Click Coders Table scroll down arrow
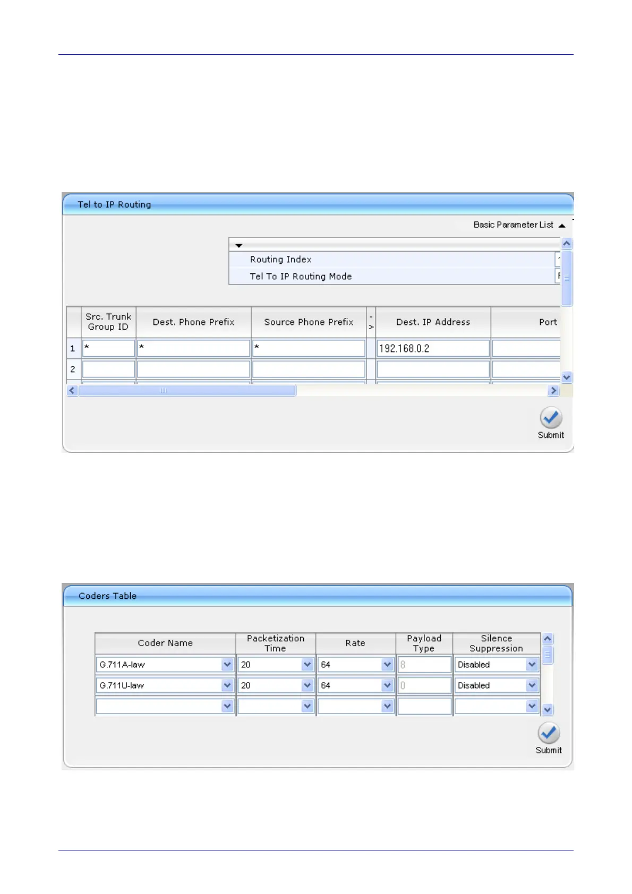Viewport: 632px width, 894px height. (548, 709)
